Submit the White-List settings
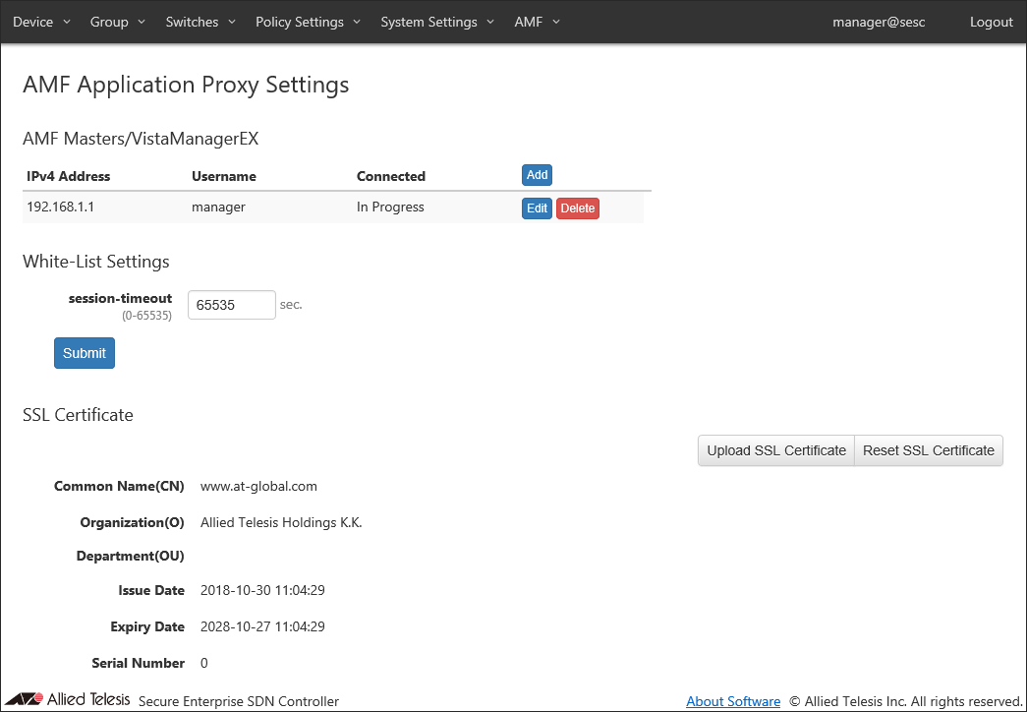1027x712 pixels. (x=85, y=353)
